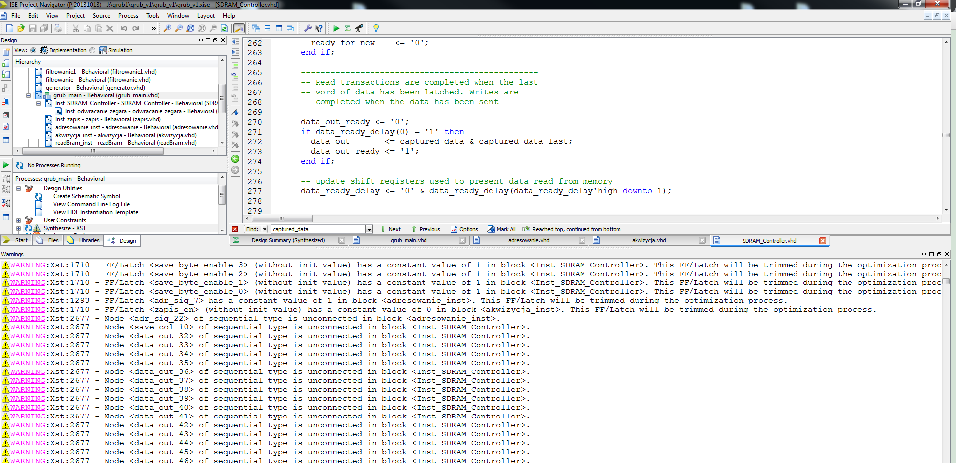This screenshot has height=463, width=956.
Task: Select the Simulation view radio button
Action: tap(92, 50)
